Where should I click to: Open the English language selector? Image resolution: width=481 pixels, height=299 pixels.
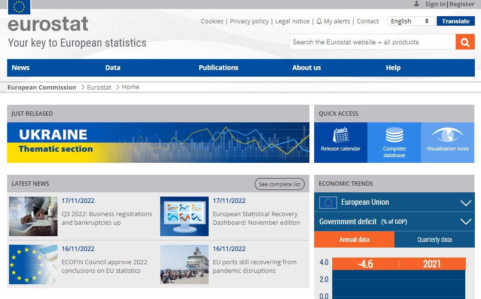pyautogui.click(x=410, y=21)
